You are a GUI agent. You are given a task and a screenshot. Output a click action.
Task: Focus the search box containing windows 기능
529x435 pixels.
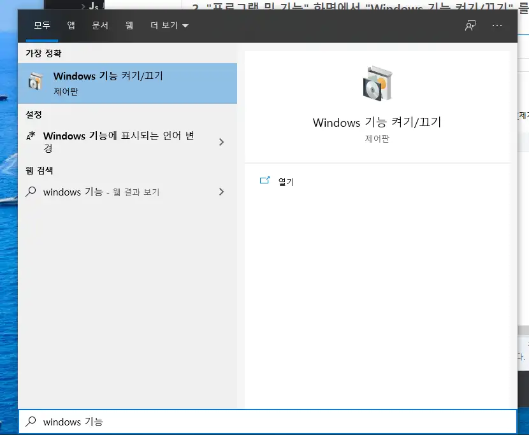pyautogui.click(x=268, y=422)
